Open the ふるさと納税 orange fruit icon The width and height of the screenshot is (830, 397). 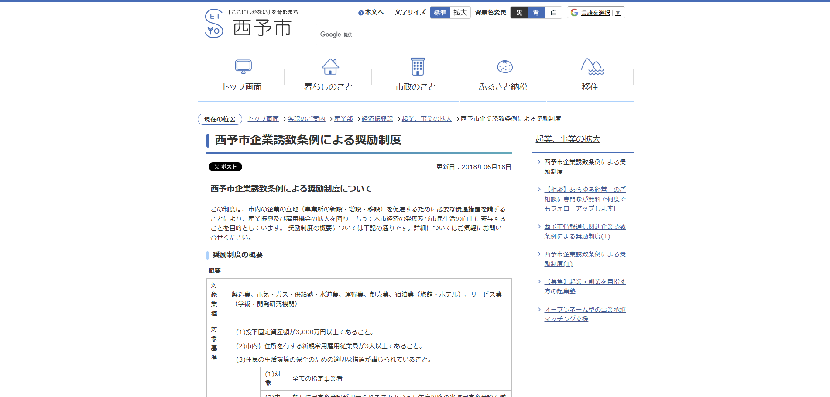[x=505, y=66]
